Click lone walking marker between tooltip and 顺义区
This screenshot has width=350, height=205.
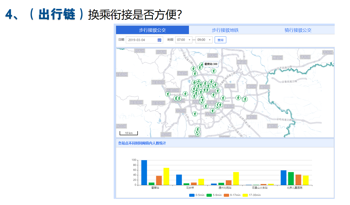(214, 71)
